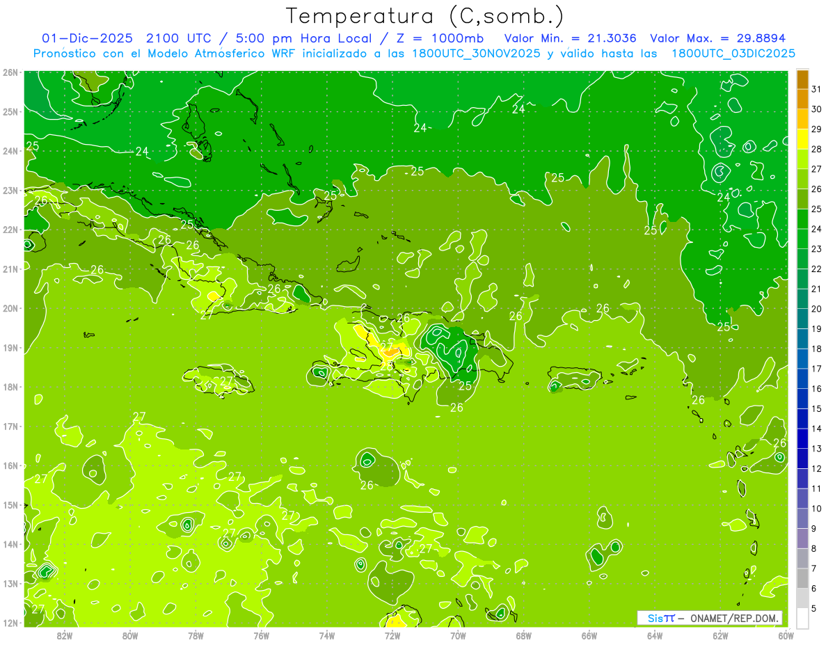835x645 pixels.
Task: Click the 60W longitude axis label
Action: pos(786,635)
